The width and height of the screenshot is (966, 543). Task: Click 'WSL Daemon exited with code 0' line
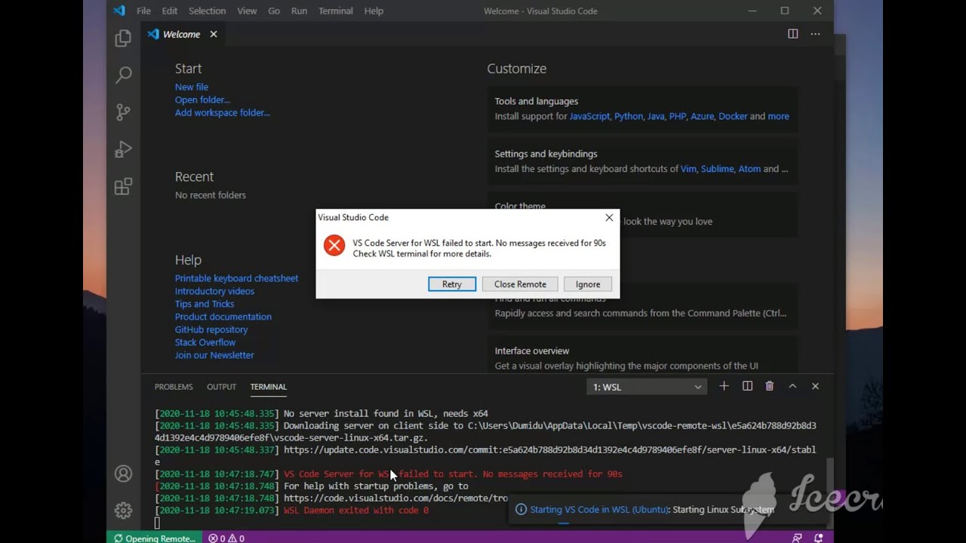click(x=356, y=511)
